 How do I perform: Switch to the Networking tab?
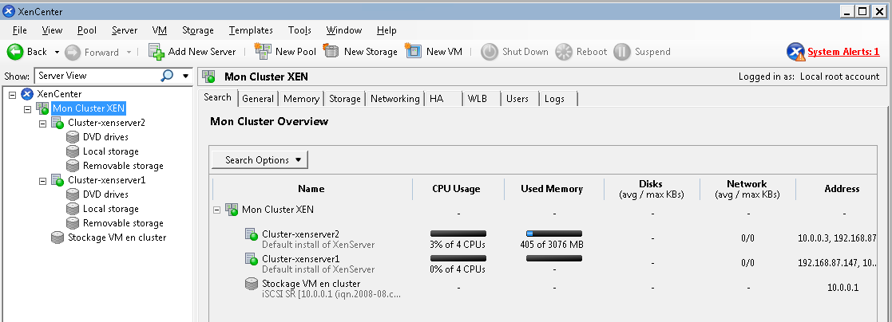point(394,99)
